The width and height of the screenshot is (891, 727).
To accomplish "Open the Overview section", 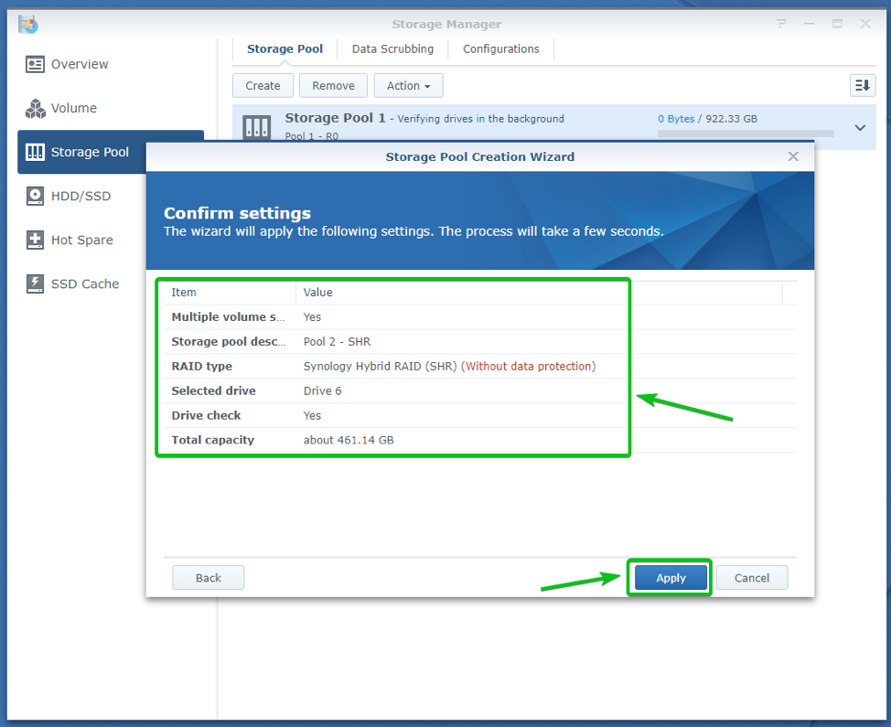I will coord(80,64).
